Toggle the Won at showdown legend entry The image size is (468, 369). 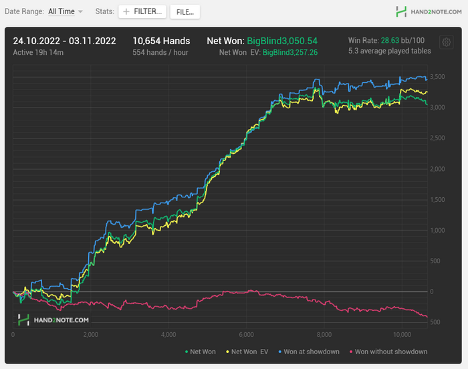(x=309, y=352)
